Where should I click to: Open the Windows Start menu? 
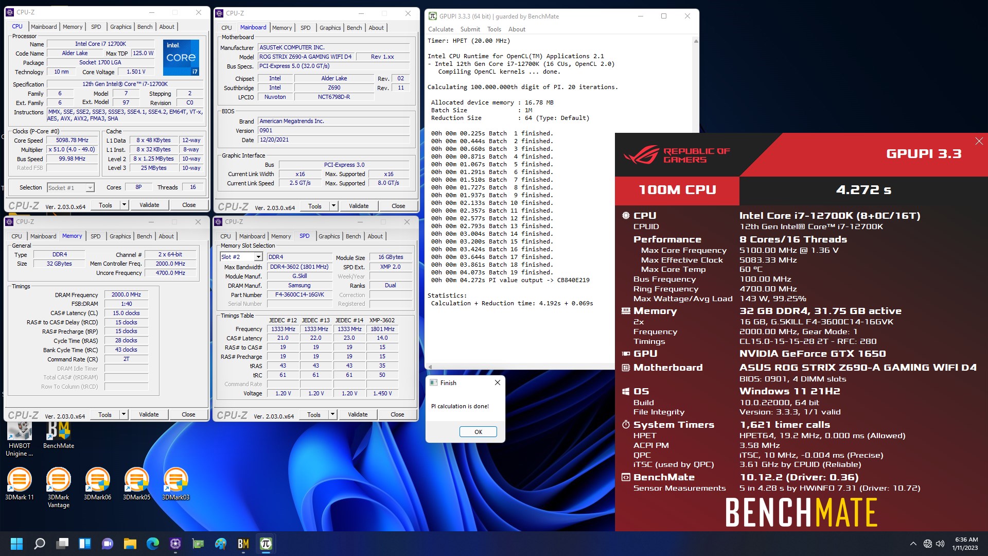pos(17,544)
